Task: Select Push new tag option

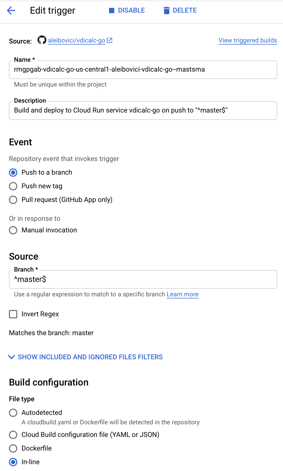Action: click(13, 186)
